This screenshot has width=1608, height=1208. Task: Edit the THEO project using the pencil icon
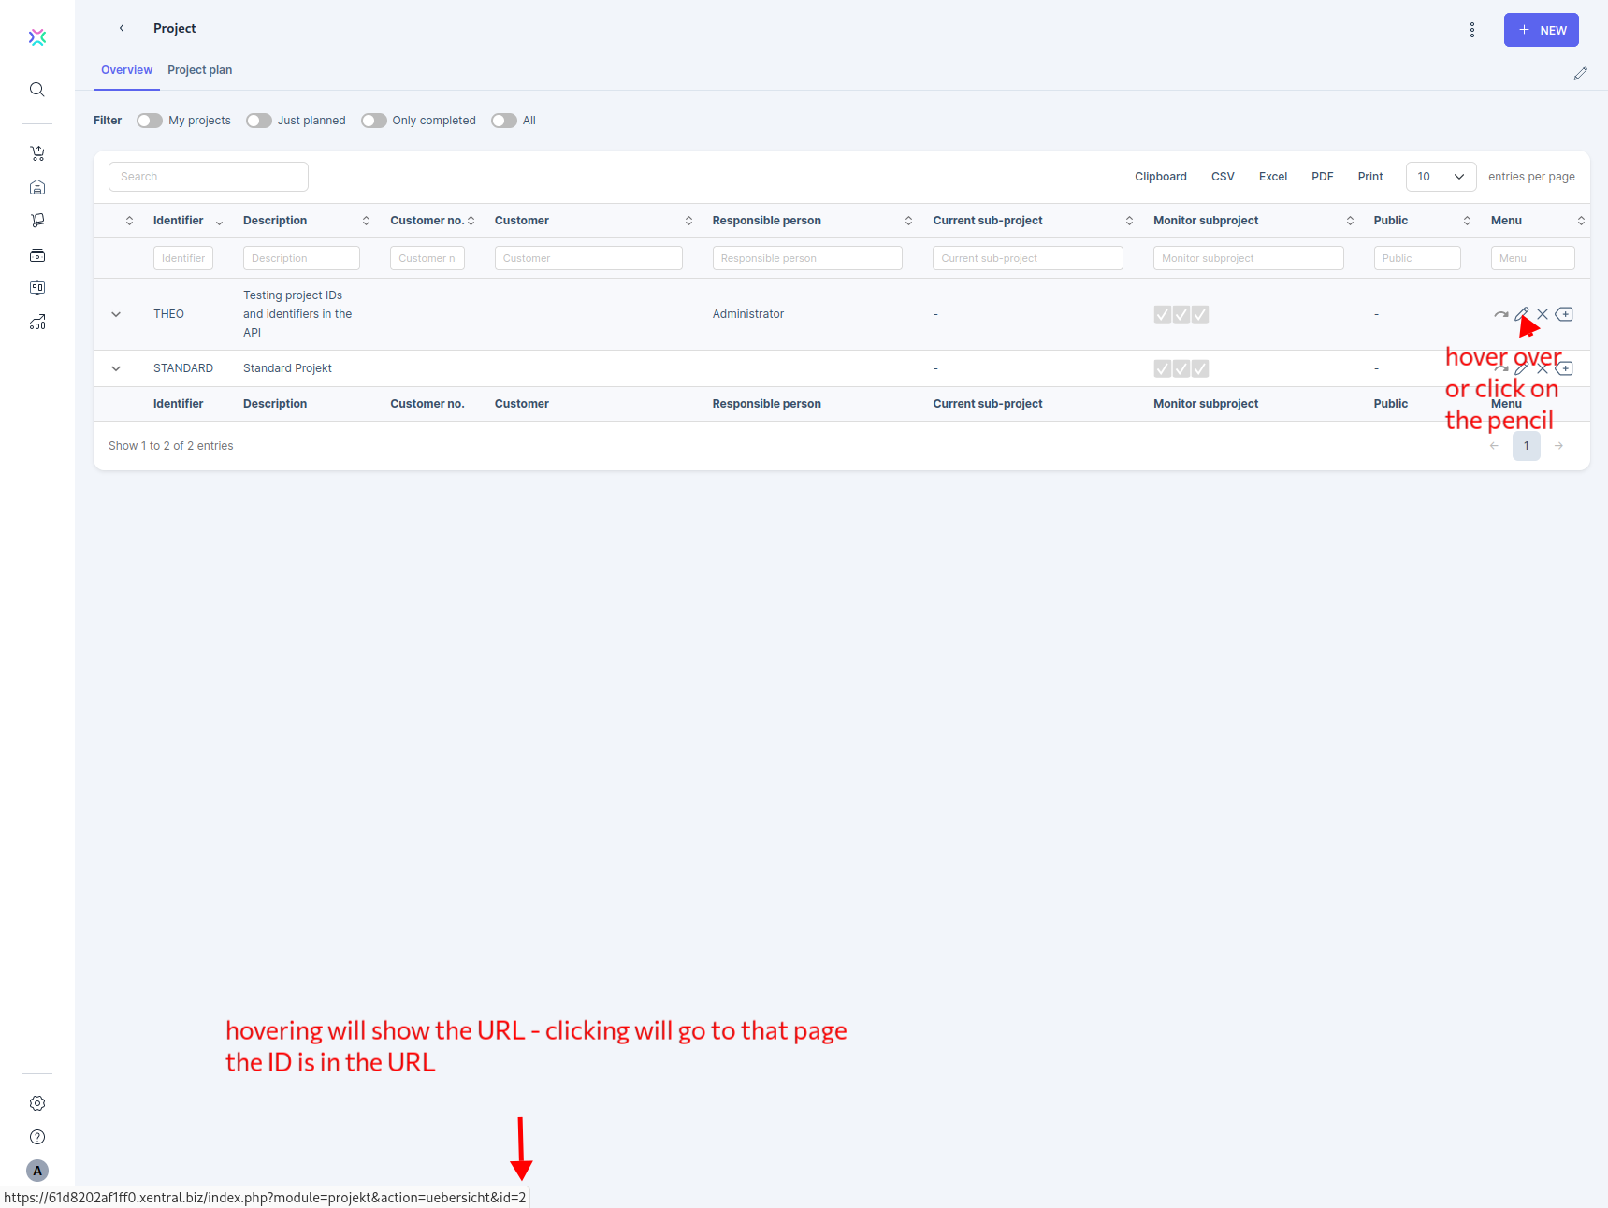[x=1521, y=314]
